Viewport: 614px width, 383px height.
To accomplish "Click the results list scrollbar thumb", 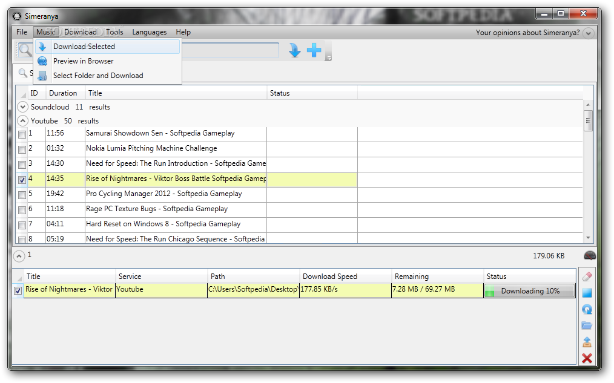I will click(x=588, y=120).
